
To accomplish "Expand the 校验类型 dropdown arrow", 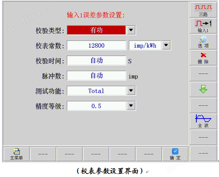I will click(131, 30).
